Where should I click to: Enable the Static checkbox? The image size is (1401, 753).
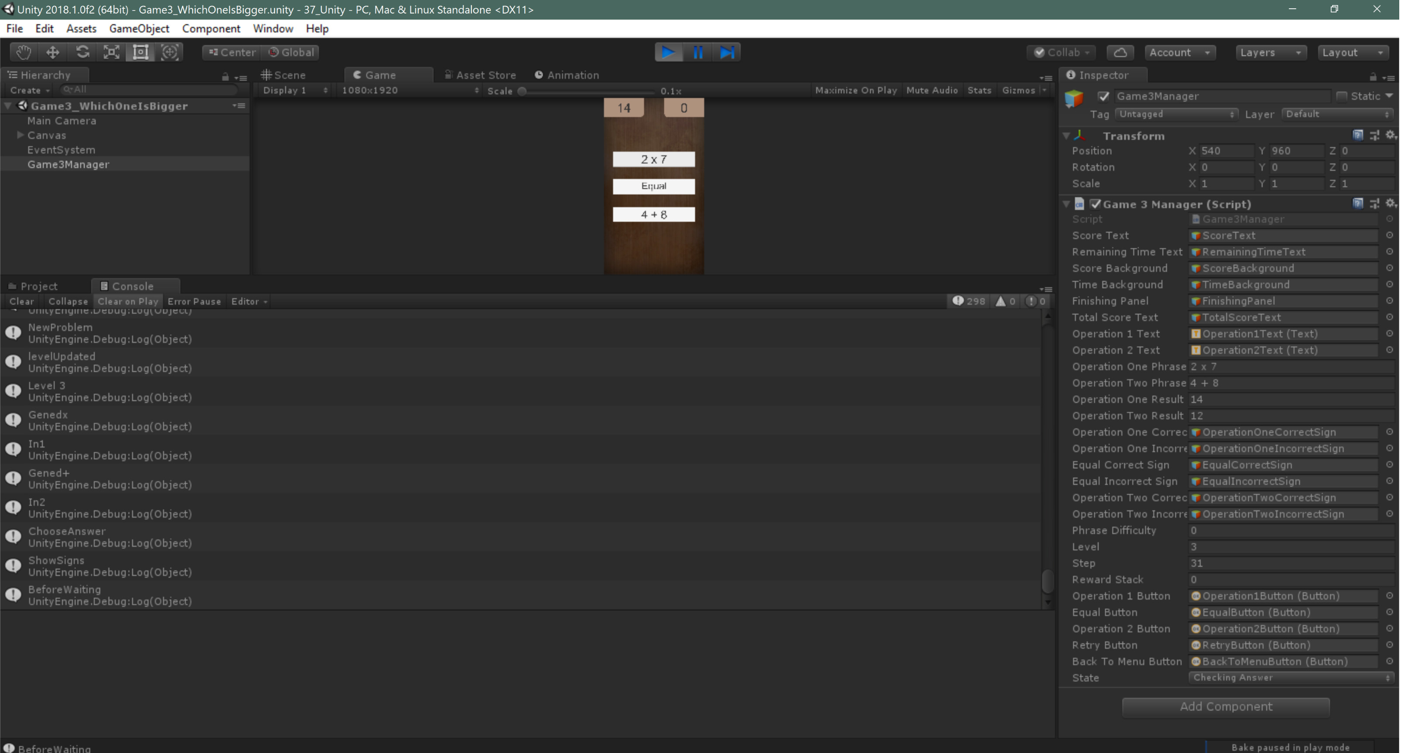(1342, 96)
